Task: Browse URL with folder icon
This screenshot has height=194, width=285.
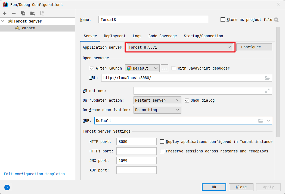Action: (267, 78)
